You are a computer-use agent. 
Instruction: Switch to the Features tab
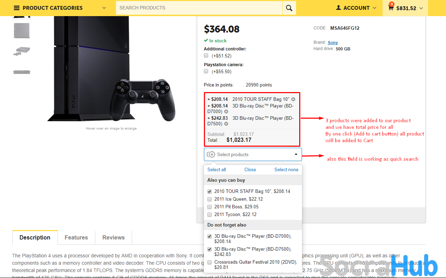tap(76, 237)
